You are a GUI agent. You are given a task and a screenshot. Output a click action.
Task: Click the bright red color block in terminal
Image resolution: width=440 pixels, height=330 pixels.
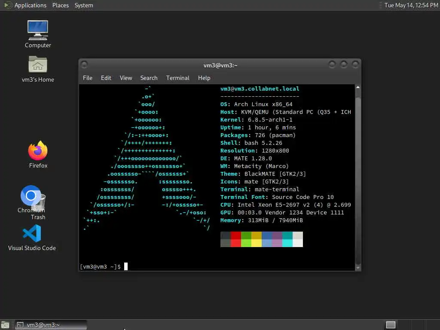236,243
